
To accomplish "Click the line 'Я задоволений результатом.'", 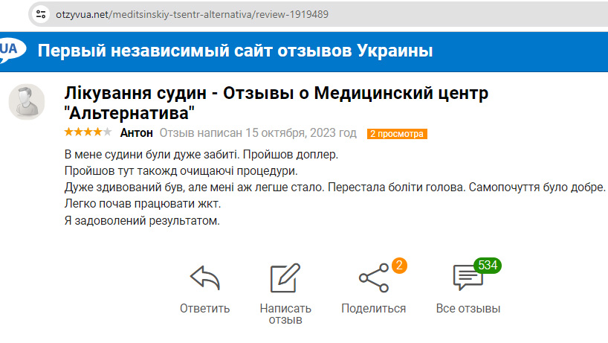I will (142, 221).
